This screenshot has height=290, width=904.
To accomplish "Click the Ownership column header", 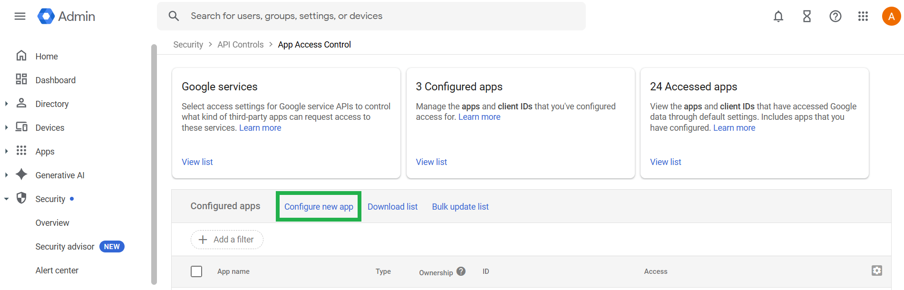I will tap(436, 272).
